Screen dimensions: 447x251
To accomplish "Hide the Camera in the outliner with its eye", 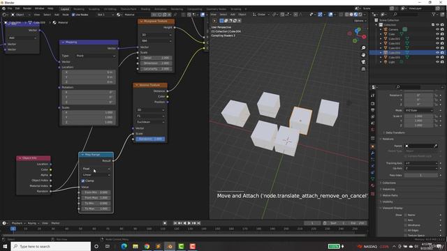I will coord(437,29).
